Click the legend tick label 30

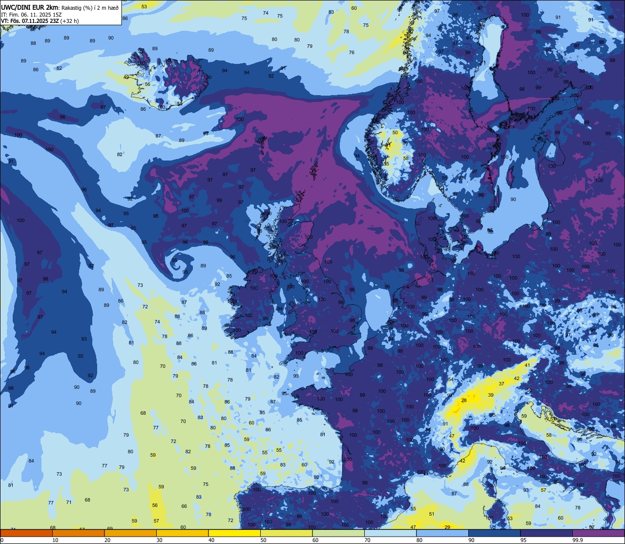pyautogui.click(x=159, y=540)
